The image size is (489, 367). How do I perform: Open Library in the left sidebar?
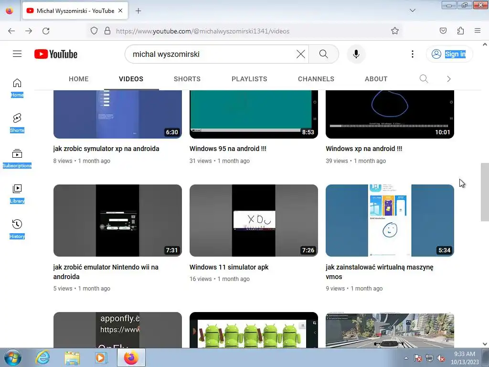(17, 194)
